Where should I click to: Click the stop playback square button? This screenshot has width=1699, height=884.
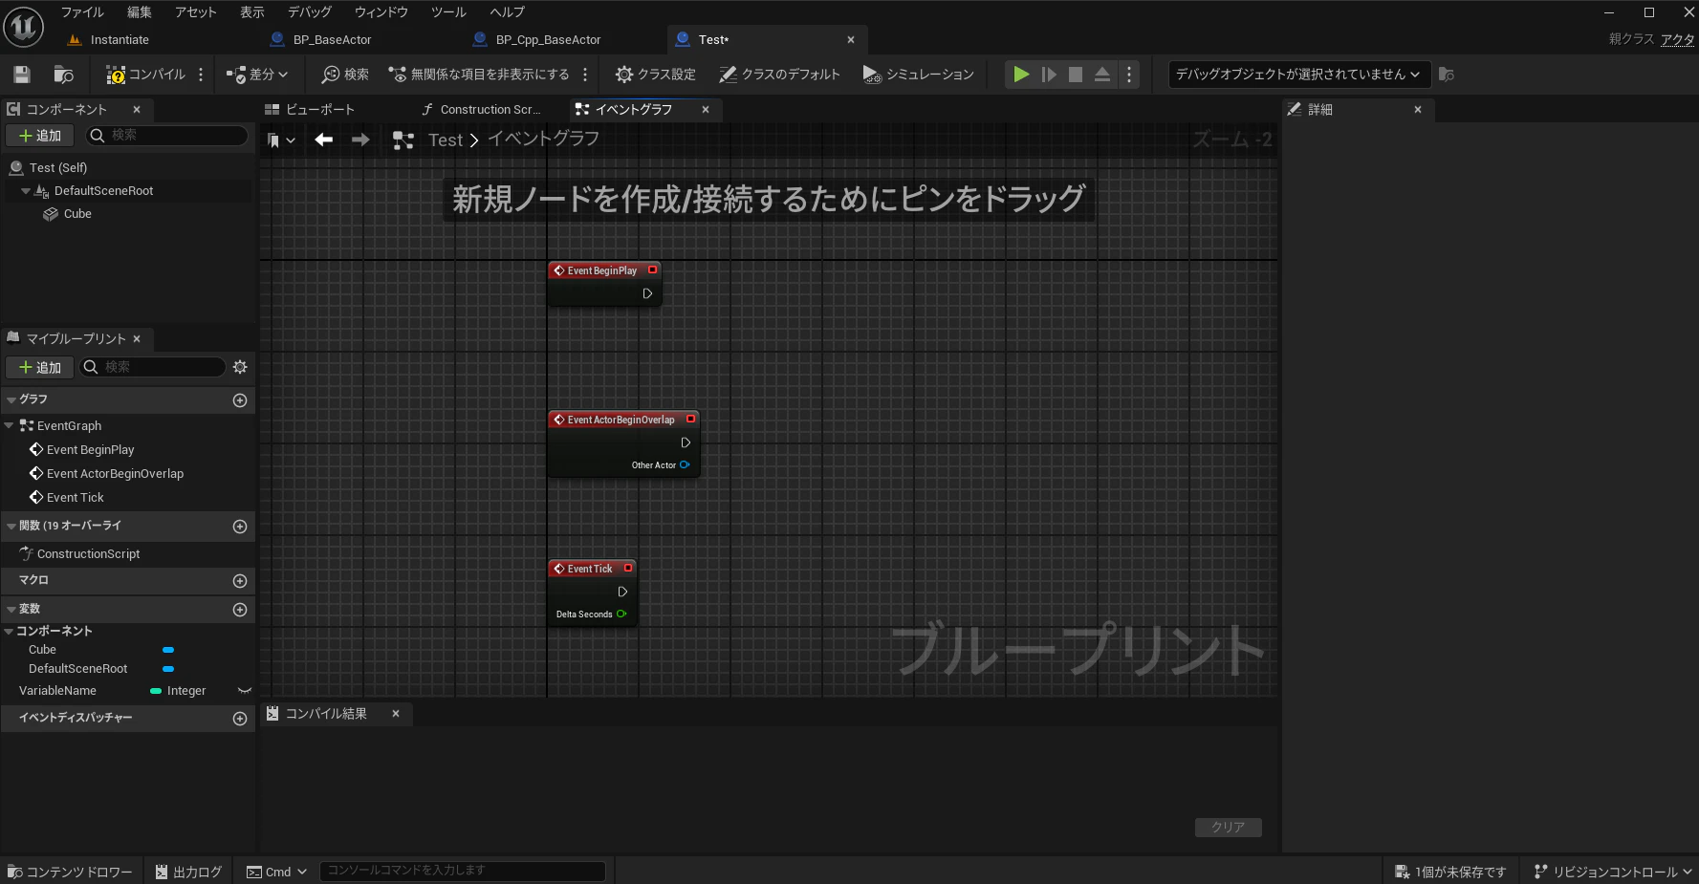1076,75
